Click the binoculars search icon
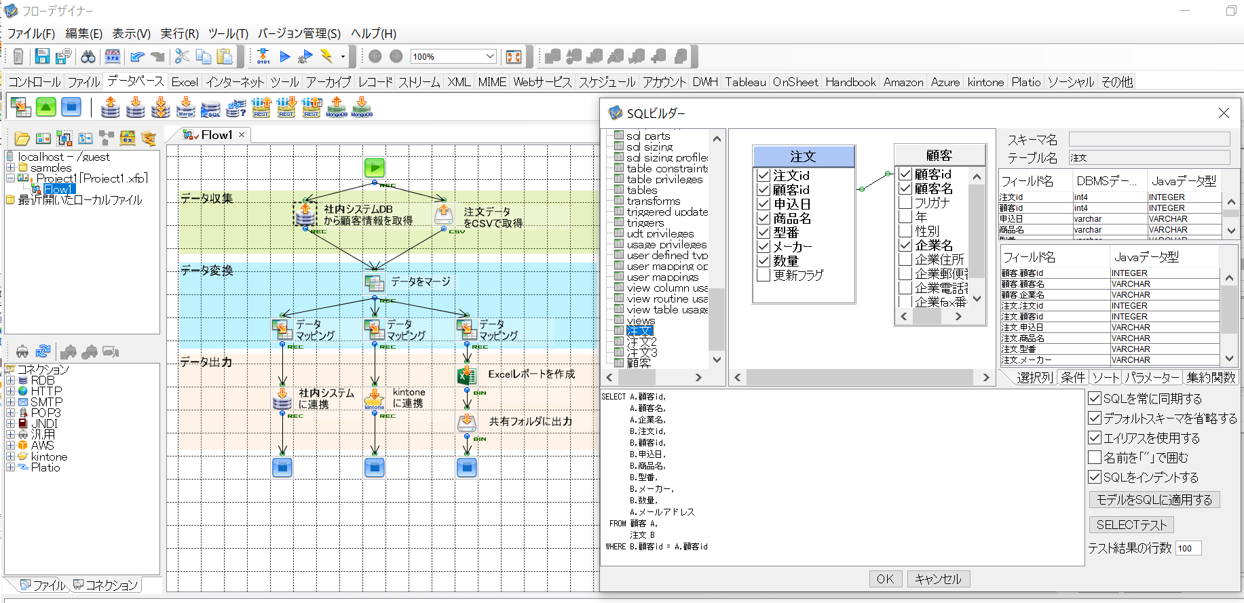The height and width of the screenshot is (603, 1244). coord(88,56)
